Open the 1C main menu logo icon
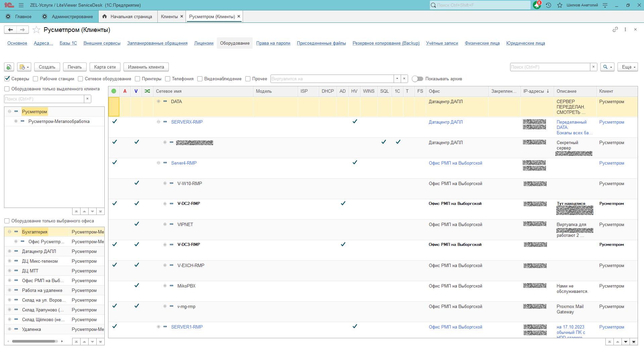Image resolution: width=644 pixels, height=349 pixels. click(x=9, y=5)
